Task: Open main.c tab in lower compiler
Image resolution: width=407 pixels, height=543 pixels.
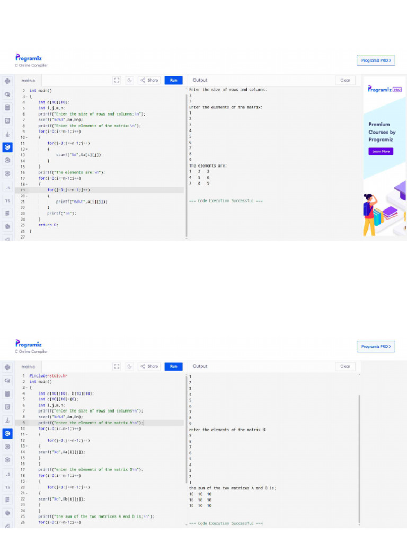Action: pos(29,366)
